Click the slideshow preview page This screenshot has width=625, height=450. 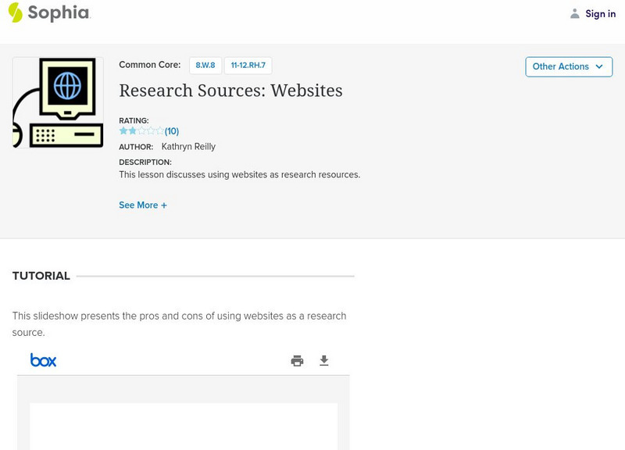point(184,426)
